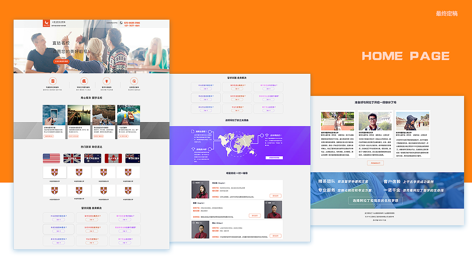The width and height of the screenshot is (472, 265).
Task: Click 预约老师 button in Angela's card
Action: point(255,216)
